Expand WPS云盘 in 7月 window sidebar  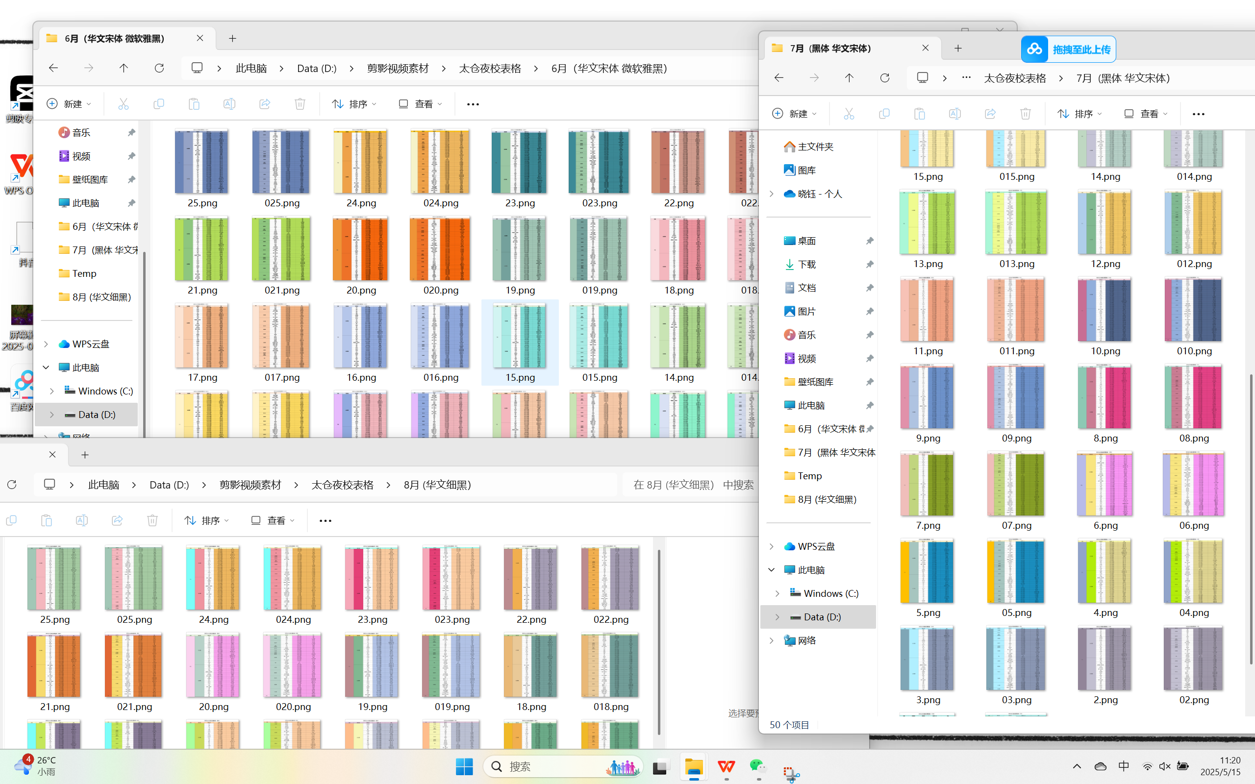coord(771,546)
